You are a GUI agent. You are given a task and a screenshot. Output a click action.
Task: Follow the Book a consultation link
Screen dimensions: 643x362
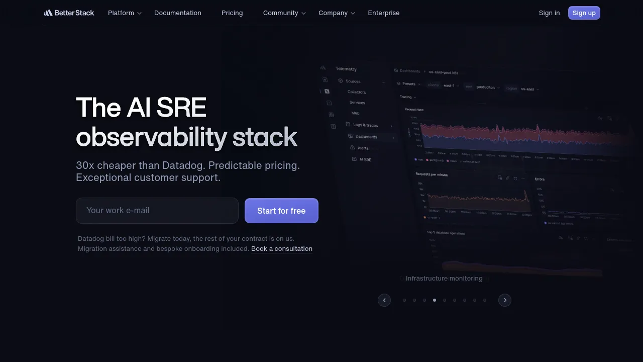coord(282,249)
